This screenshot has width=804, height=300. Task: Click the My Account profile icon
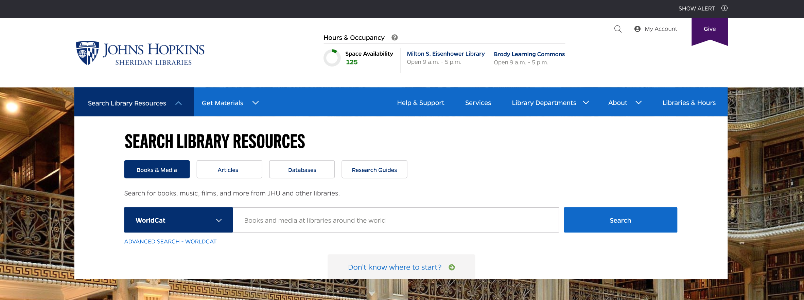tap(637, 29)
